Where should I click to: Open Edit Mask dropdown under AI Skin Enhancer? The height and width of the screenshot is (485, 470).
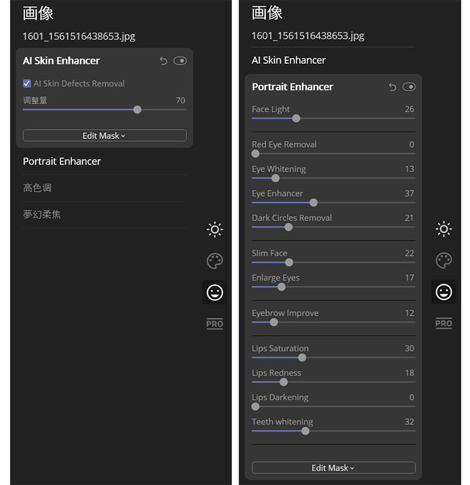pyautogui.click(x=105, y=135)
